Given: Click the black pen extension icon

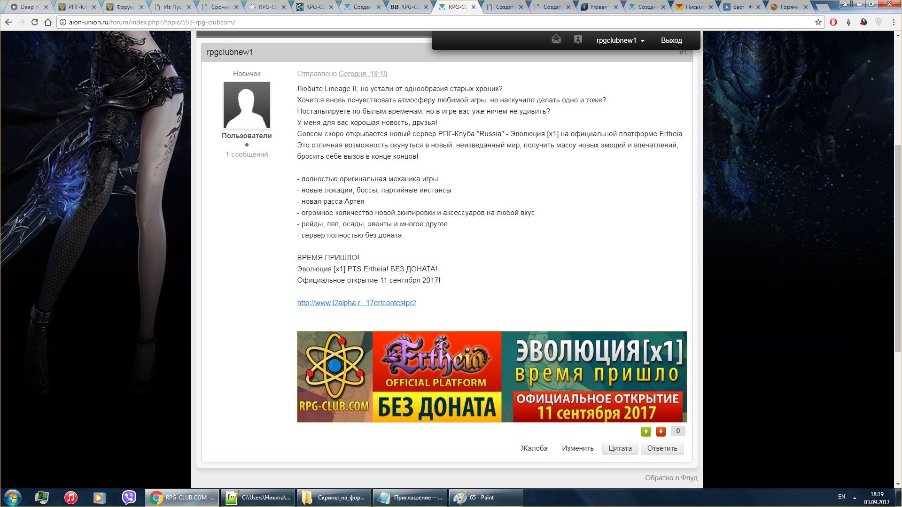Looking at the screenshot, I should [848, 22].
